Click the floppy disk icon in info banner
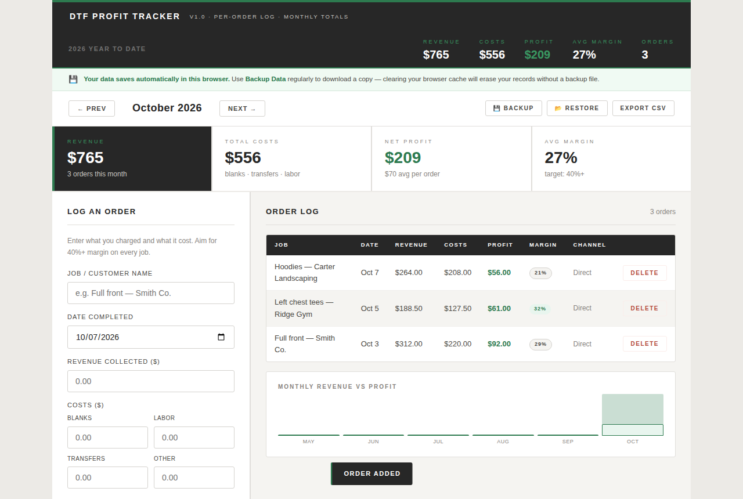Viewport: 743px width, 499px height. 73,79
